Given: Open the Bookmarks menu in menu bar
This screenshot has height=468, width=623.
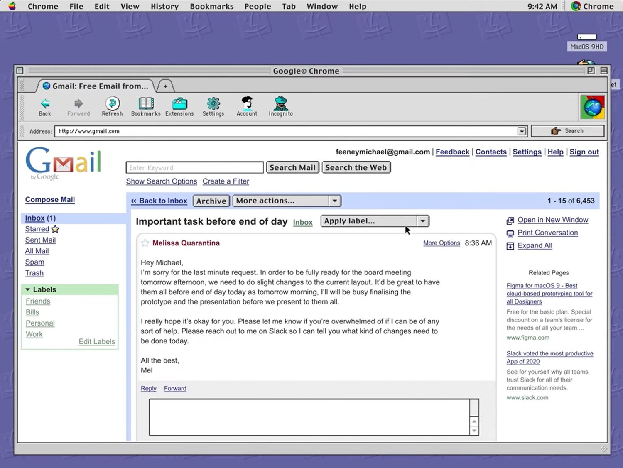Looking at the screenshot, I should click(211, 6).
